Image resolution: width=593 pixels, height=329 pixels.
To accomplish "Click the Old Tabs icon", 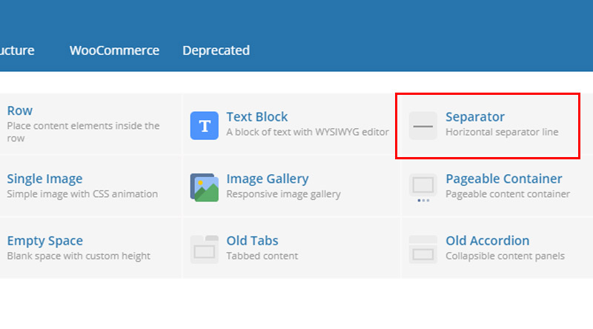I will tap(205, 250).
